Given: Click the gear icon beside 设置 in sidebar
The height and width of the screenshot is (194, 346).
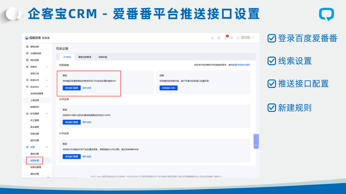Looking at the screenshot, I should (x=27, y=147).
